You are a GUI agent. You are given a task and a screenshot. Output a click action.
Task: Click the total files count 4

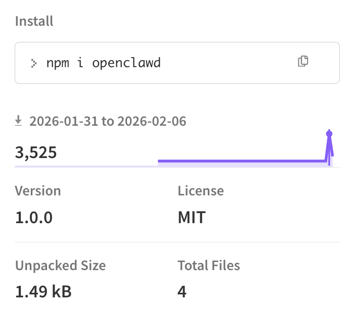182,291
